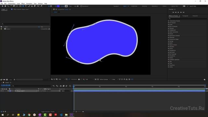Open the magnification ratio dropdown
The width and height of the screenshot is (208, 117).
click(x=61, y=79)
